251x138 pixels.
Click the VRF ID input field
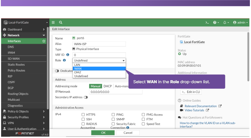(x=99, y=55)
